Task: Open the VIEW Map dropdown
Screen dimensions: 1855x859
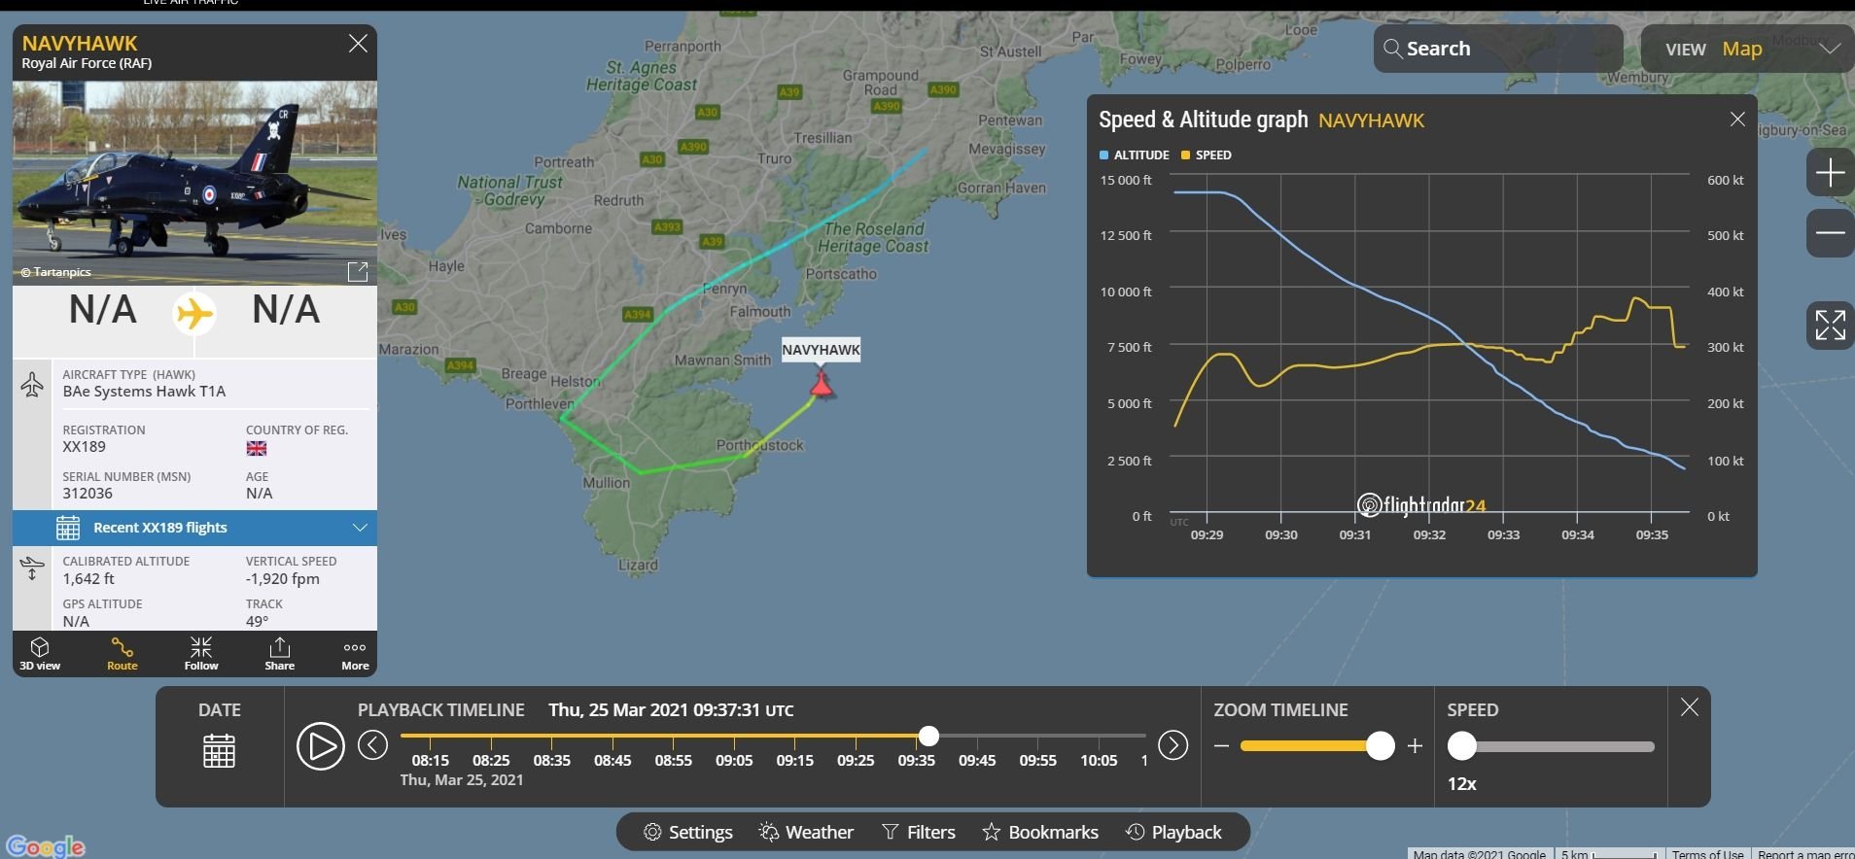Action: click(1747, 49)
